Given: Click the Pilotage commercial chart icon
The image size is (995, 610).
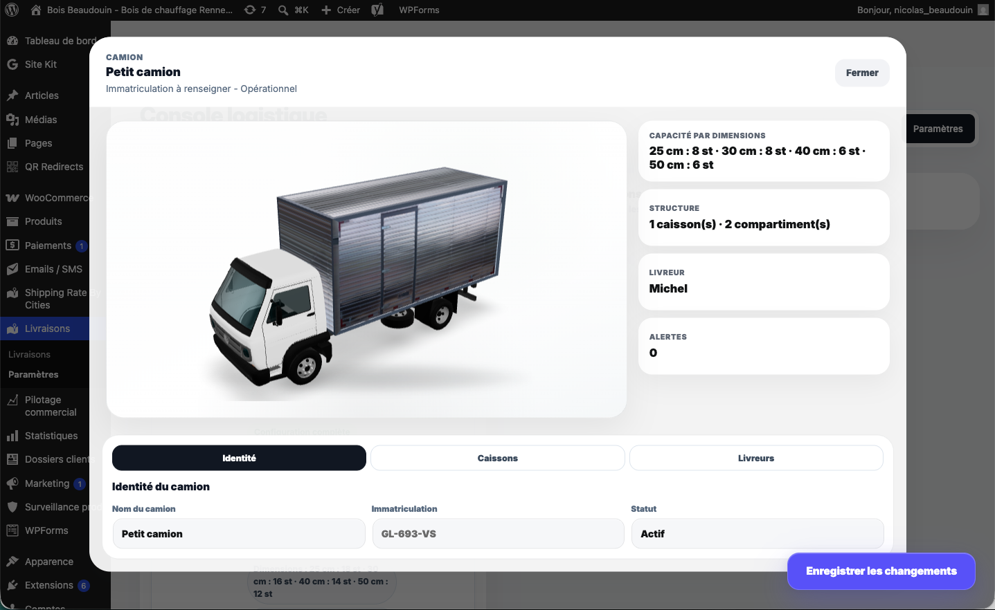Looking at the screenshot, I should pos(12,400).
